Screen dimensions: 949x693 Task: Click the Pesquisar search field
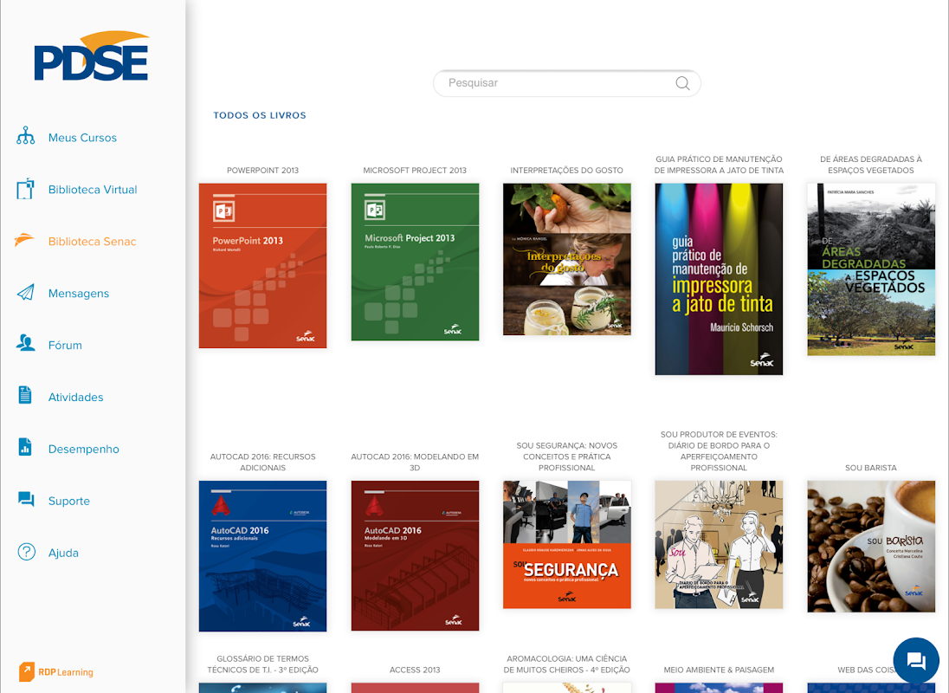tap(566, 83)
